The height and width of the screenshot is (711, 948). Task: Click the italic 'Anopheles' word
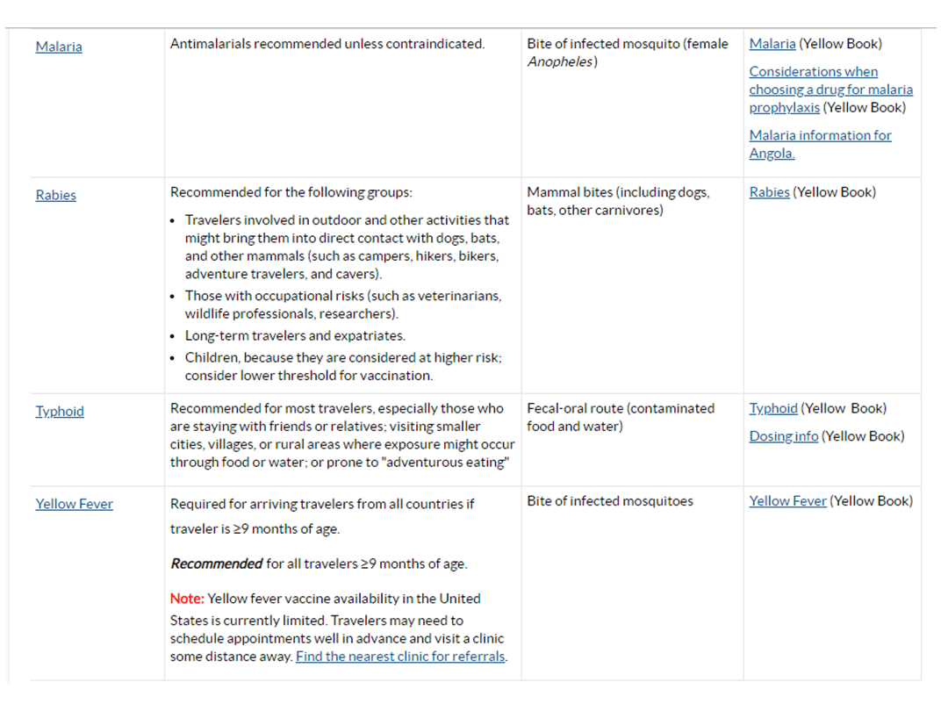click(x=562, y=61)
